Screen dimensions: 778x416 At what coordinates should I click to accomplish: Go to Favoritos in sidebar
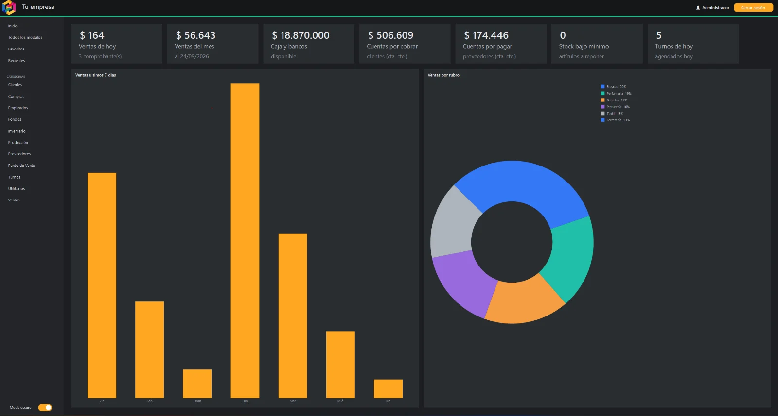[x=16, y=49]
